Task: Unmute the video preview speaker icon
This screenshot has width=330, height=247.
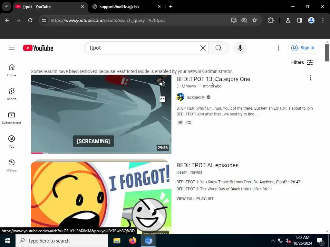Action: coord(162,84)
